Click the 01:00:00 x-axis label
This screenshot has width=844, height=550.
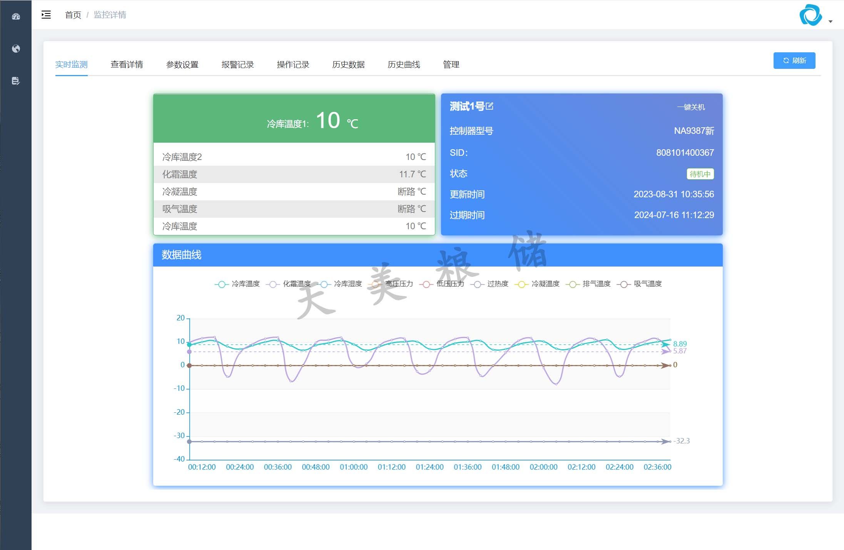354,467
